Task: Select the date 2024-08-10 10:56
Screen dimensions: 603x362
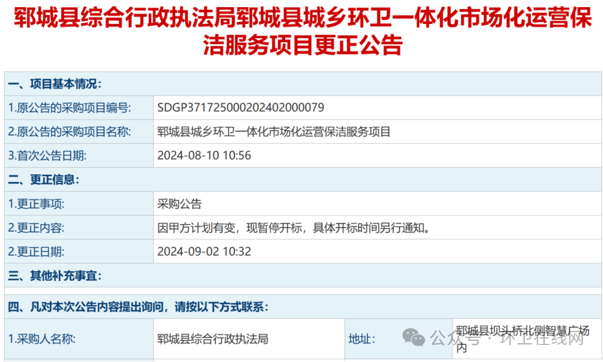Action: (x=204, y=155)
